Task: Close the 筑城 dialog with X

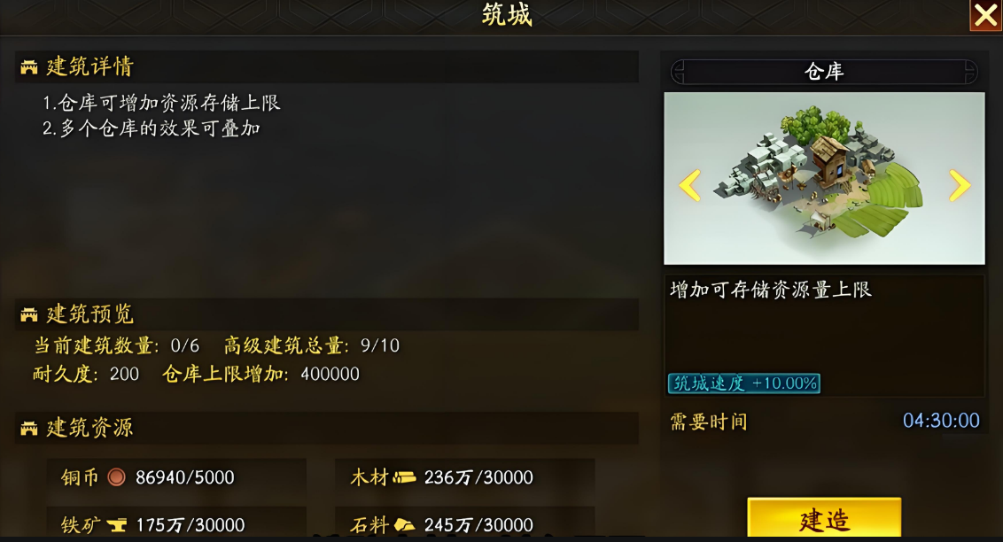Action: [x=986, y=15]
